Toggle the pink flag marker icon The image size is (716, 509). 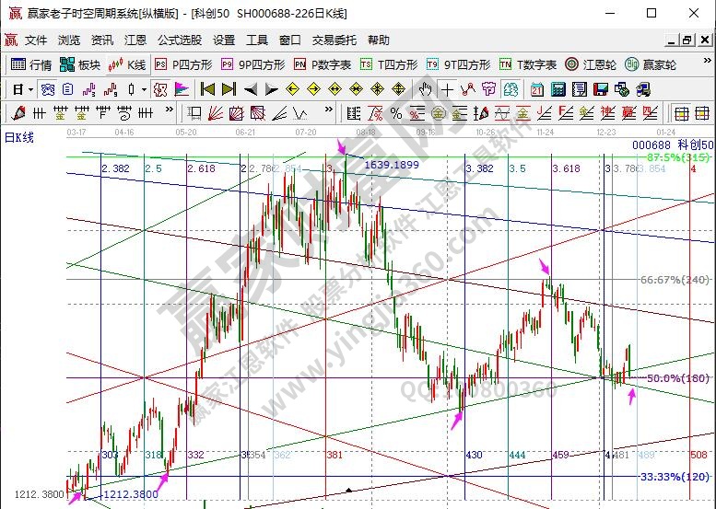(182, 89)
